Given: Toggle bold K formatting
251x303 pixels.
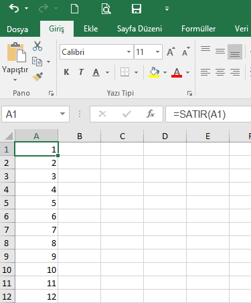Looking at the screenshot, I should click(x=66, y=72).
